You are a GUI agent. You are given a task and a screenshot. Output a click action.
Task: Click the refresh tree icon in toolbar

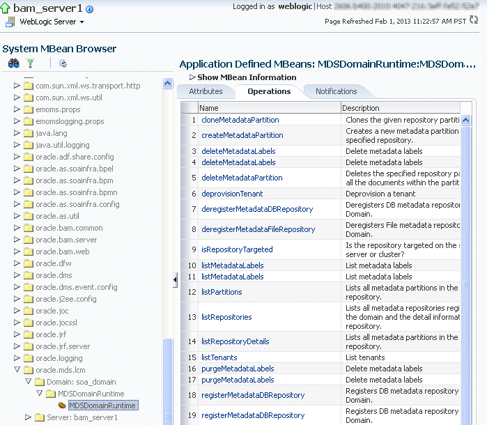(63, 63)
